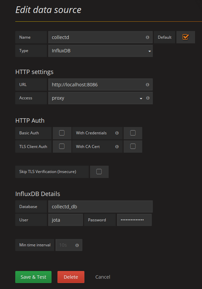Click the Password input field
Image resolution: width=202 pixels, height=289 pixels.
135,220
